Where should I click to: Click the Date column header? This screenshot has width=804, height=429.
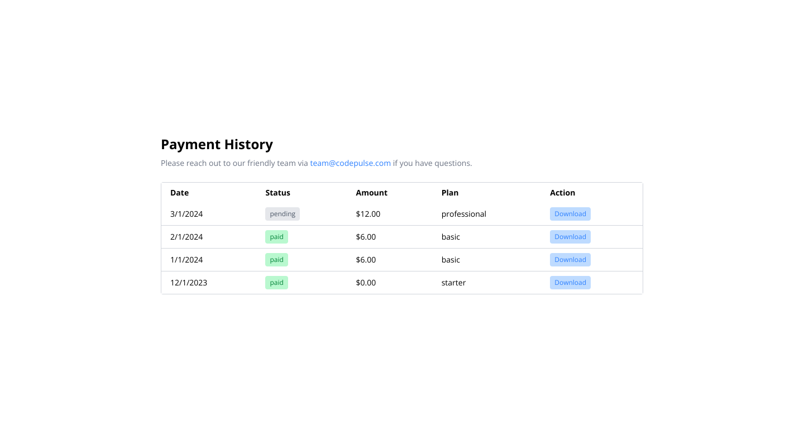coord(179,193)
